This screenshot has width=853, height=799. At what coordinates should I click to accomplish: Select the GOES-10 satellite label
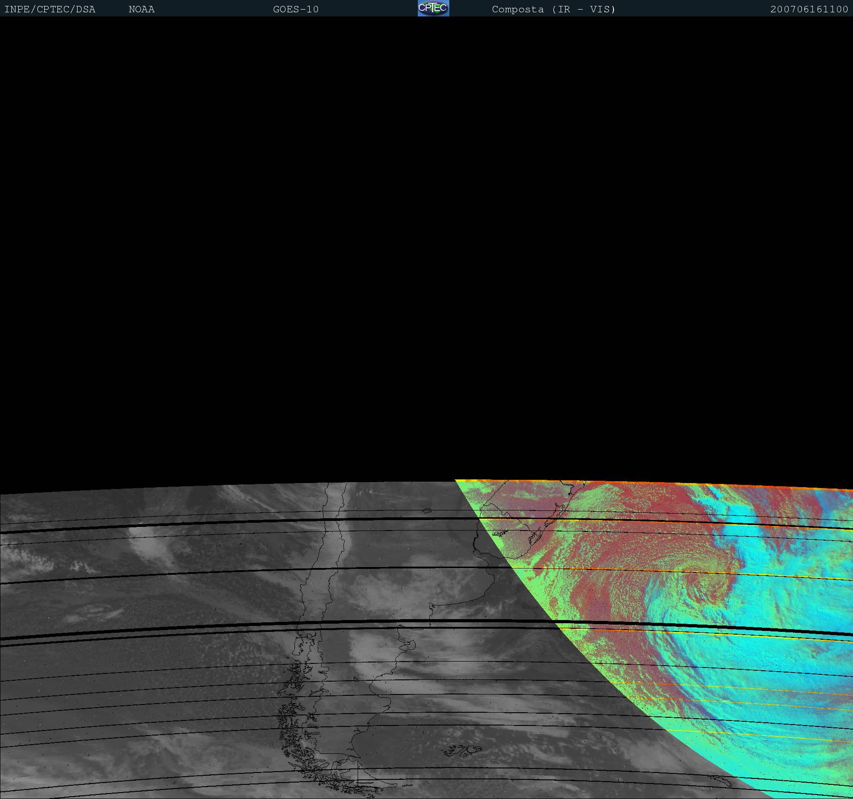tap(296, 9)
